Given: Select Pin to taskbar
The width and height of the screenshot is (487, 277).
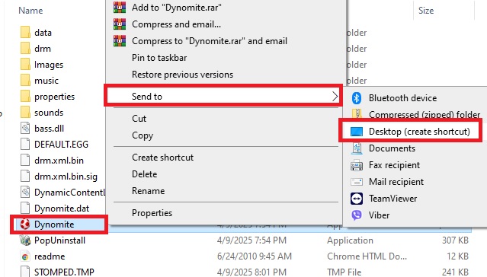Looking at the screenshot, I should click(159, 57).
